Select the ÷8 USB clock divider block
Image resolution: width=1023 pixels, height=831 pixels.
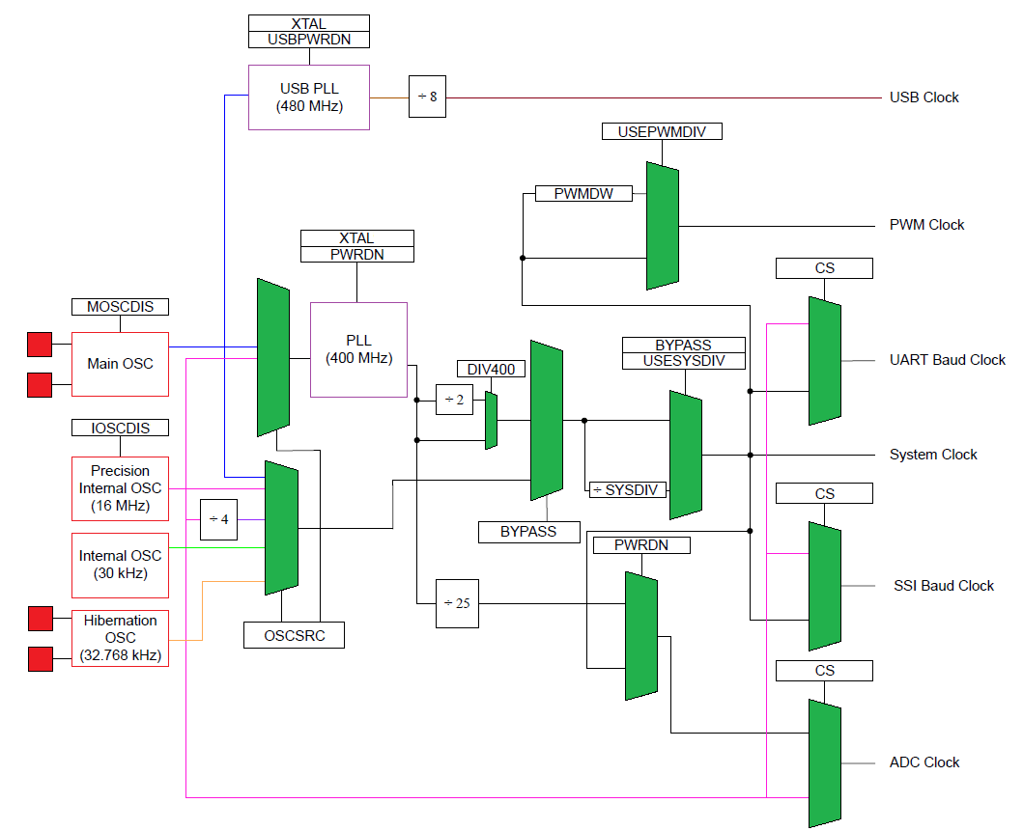tap(426, 97)
